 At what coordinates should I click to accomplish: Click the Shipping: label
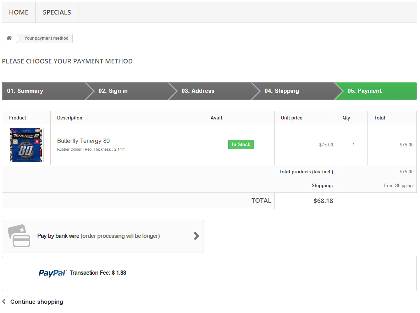click(322, 185)
